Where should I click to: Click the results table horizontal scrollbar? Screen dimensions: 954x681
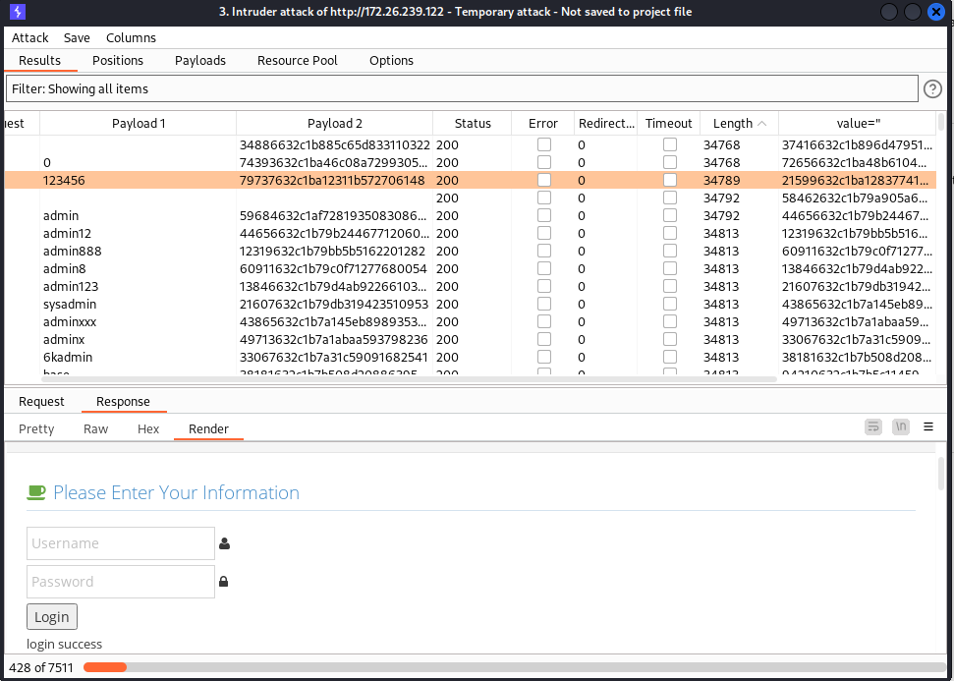[409, 379]
